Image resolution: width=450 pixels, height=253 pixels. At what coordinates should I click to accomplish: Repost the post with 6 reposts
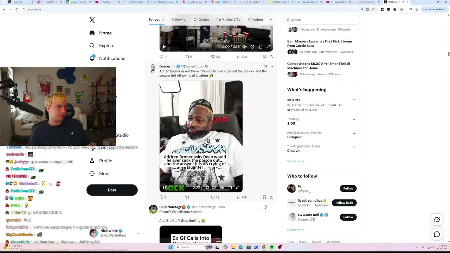click(x=188, y=57)
